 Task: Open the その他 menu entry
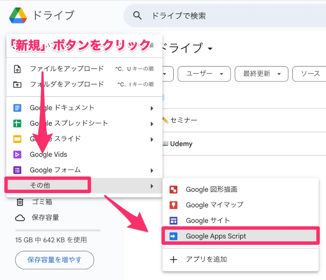click(84, 185)
